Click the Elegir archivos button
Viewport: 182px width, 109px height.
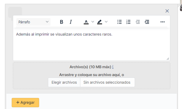[64, 82]
